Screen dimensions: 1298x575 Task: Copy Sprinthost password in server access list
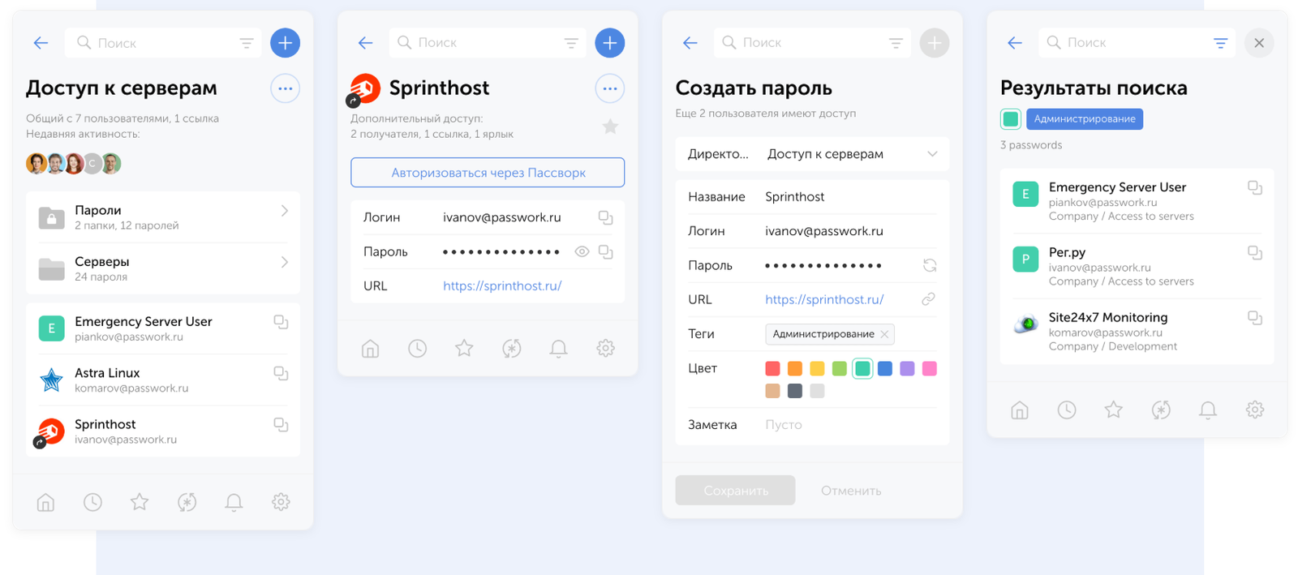point(281,424)
